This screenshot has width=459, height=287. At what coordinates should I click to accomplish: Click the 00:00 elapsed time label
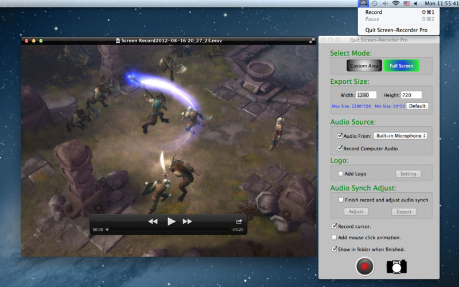(x=98, y=230)
